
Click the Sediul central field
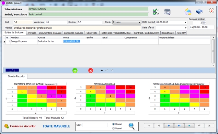click(x=88, y=14)
